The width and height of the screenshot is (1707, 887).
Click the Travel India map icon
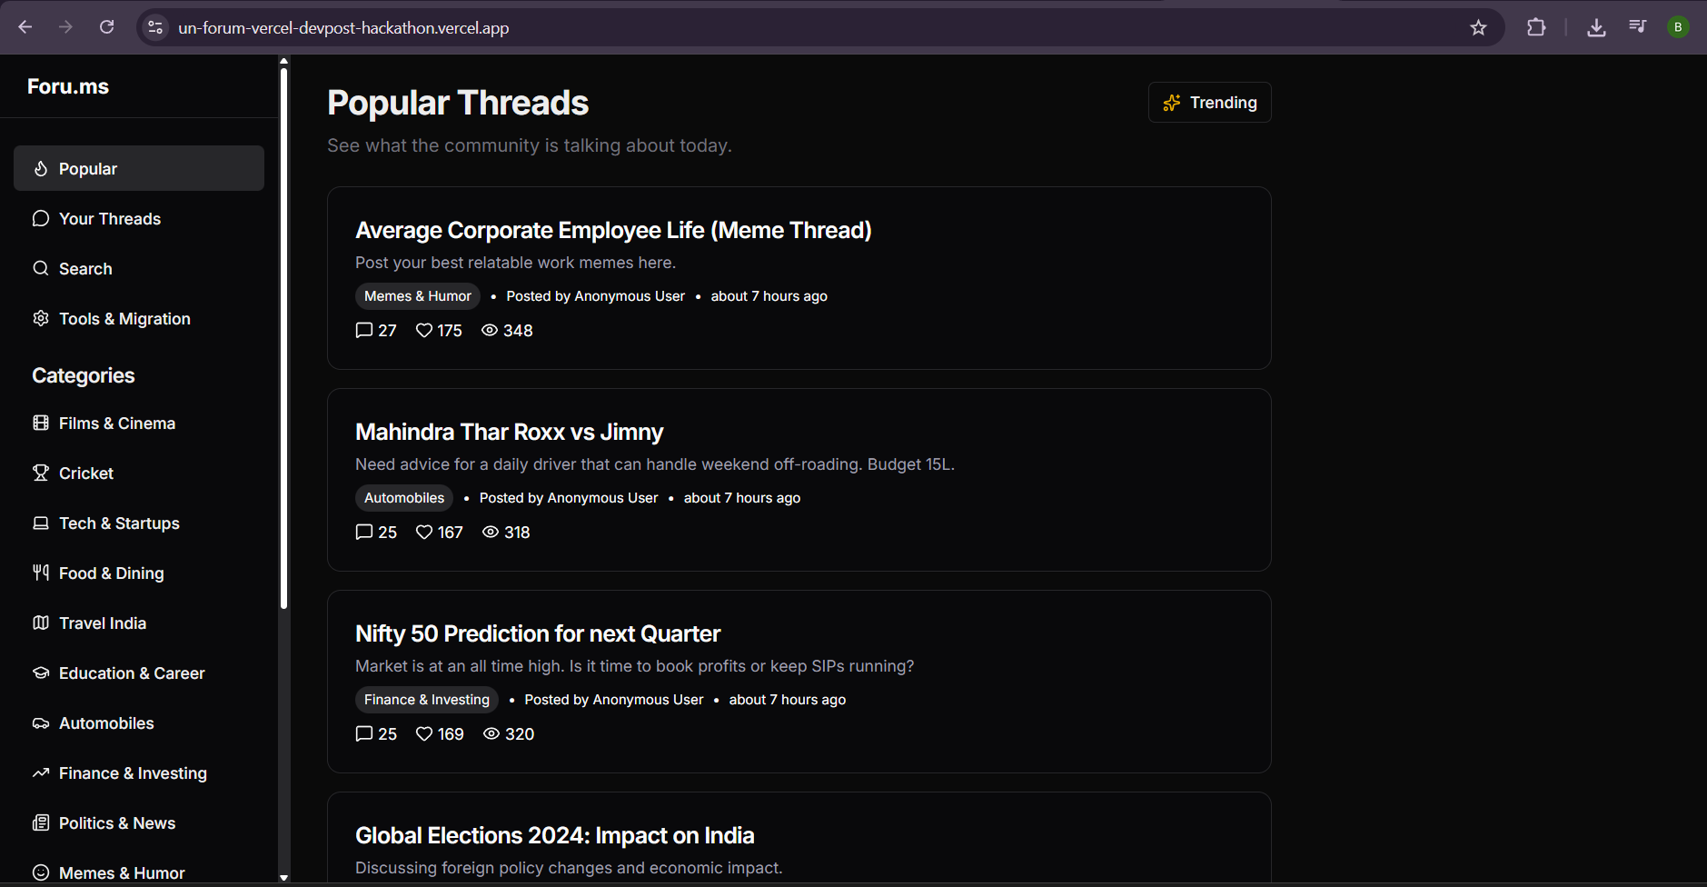[x=41, y=623]
